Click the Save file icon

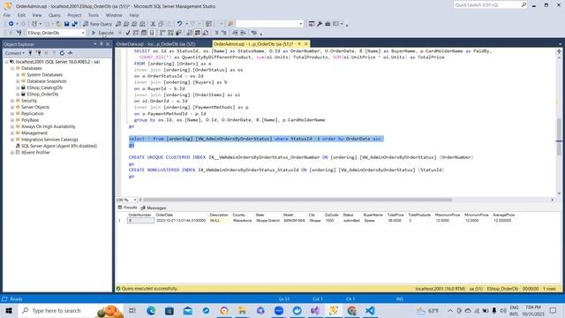67,24
